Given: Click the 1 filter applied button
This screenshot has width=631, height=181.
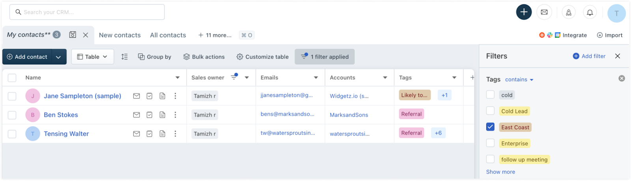Looking at the screenshot, I should pyautogui.click(x=325, y=57).
